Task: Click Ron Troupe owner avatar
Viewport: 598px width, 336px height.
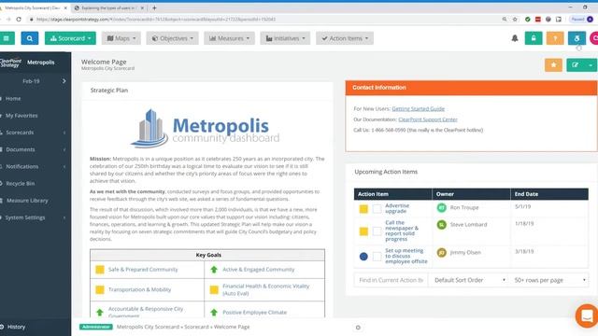Action: (441, 207)
